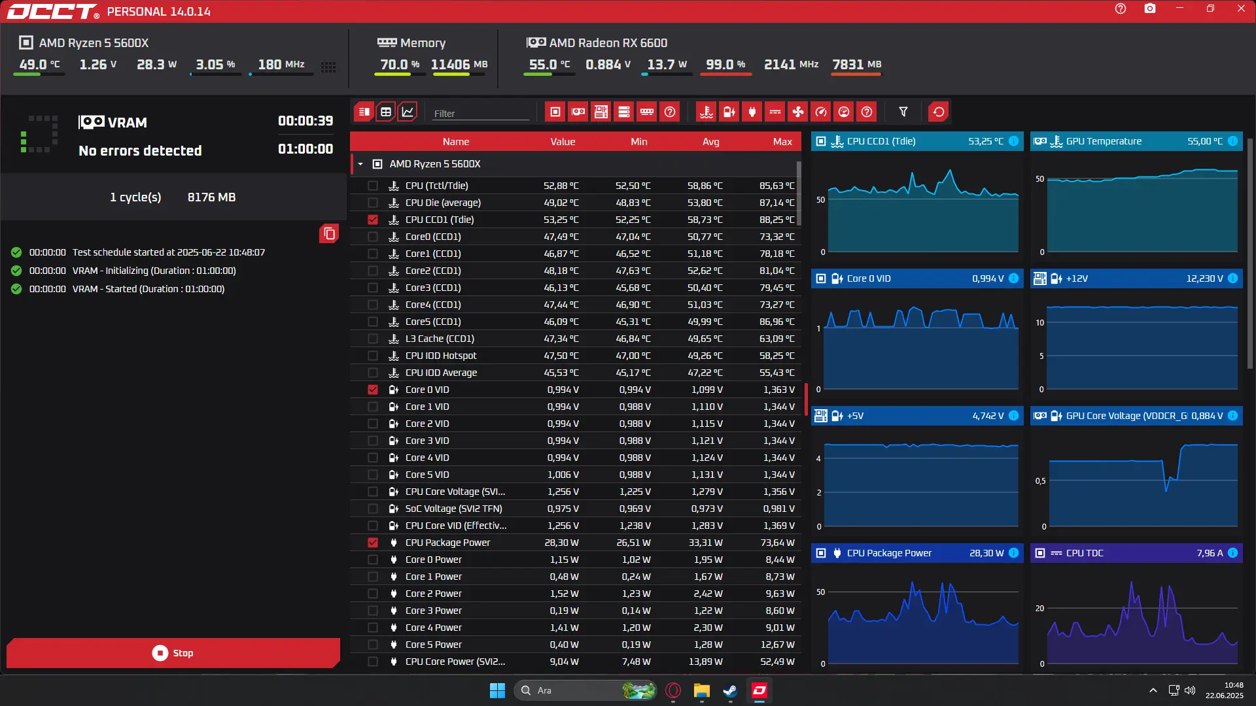Sort the table by Name column

(456, 142)
